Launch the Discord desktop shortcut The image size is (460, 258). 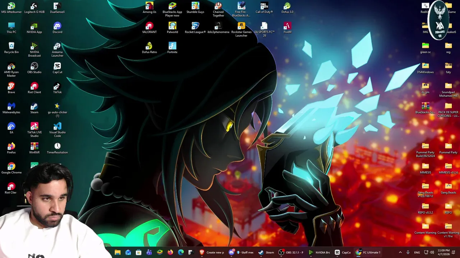pyautogui.click(x=57, y=28)
